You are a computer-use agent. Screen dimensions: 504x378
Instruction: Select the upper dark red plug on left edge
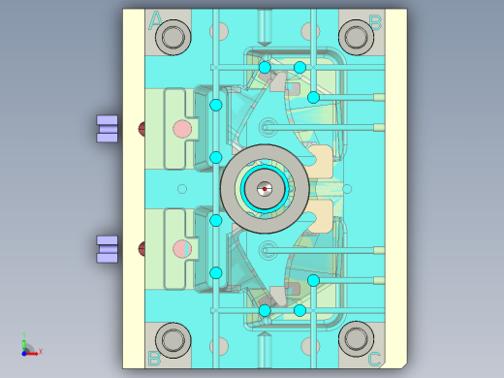(142, 129)
